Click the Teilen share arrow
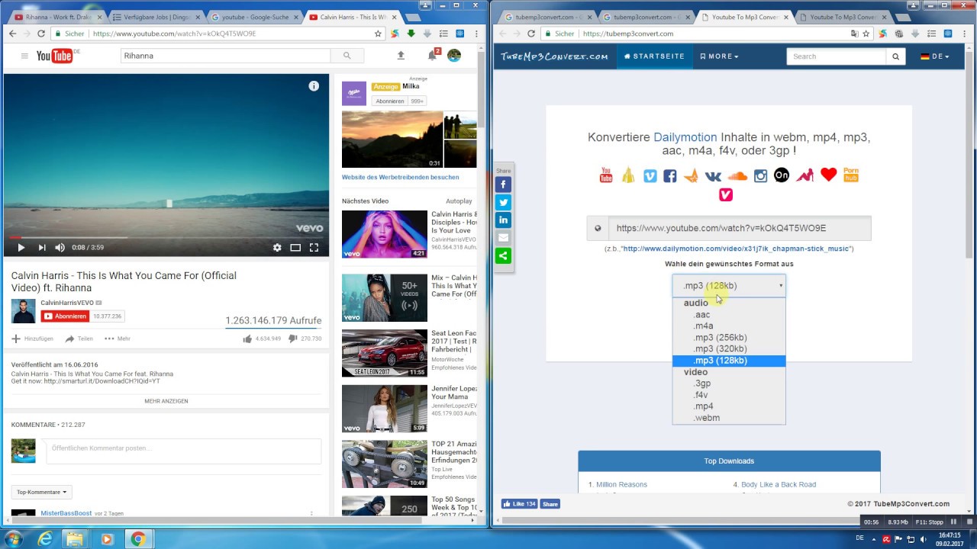 [69, 339]
